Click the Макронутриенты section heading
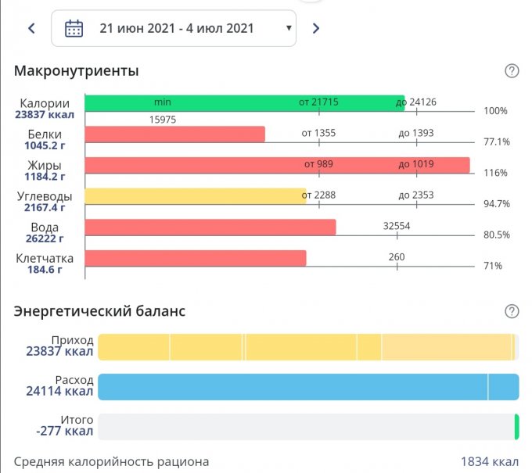 pyautogui.click(x=76, y=71)
